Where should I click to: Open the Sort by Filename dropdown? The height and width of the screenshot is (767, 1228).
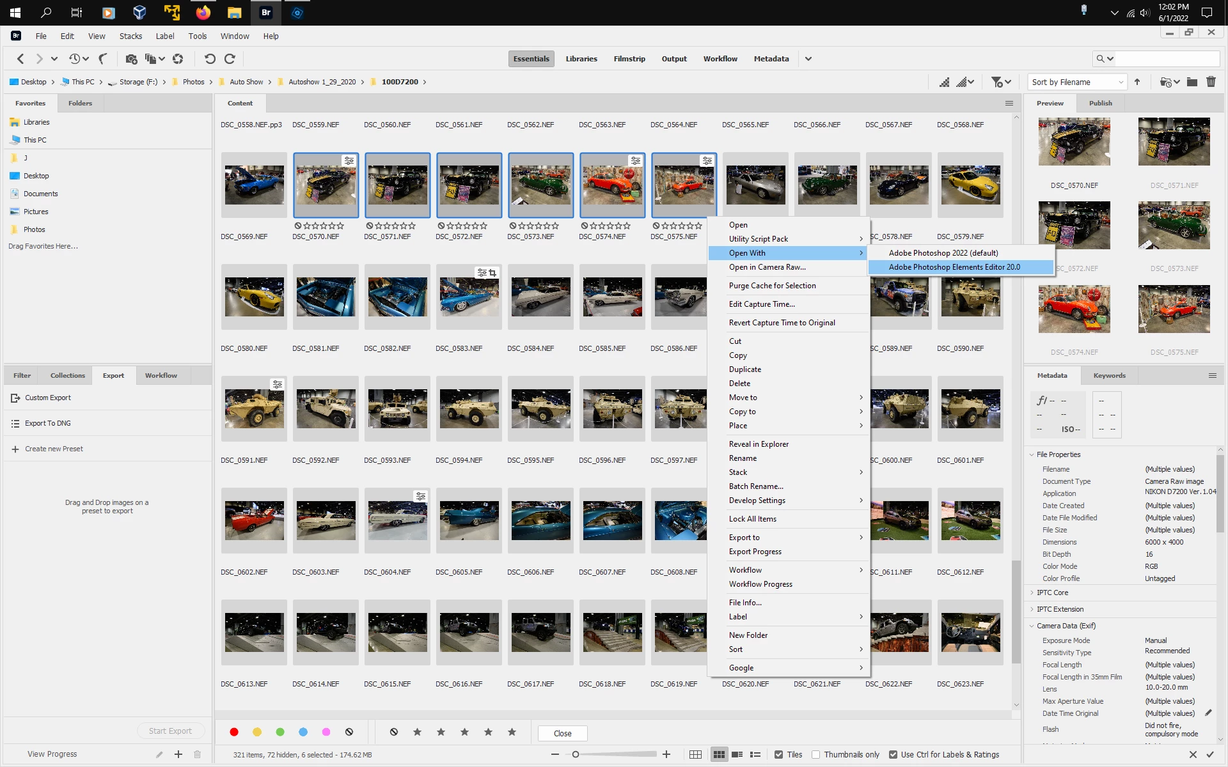(x=1077, y=82)
